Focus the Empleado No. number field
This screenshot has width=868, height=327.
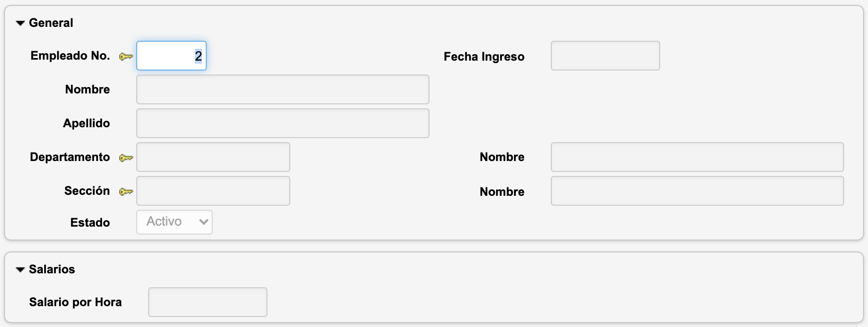point(171,56)
